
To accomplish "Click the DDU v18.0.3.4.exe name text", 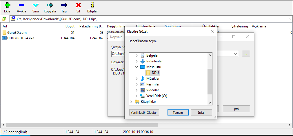I will click(x=21, y=38).
